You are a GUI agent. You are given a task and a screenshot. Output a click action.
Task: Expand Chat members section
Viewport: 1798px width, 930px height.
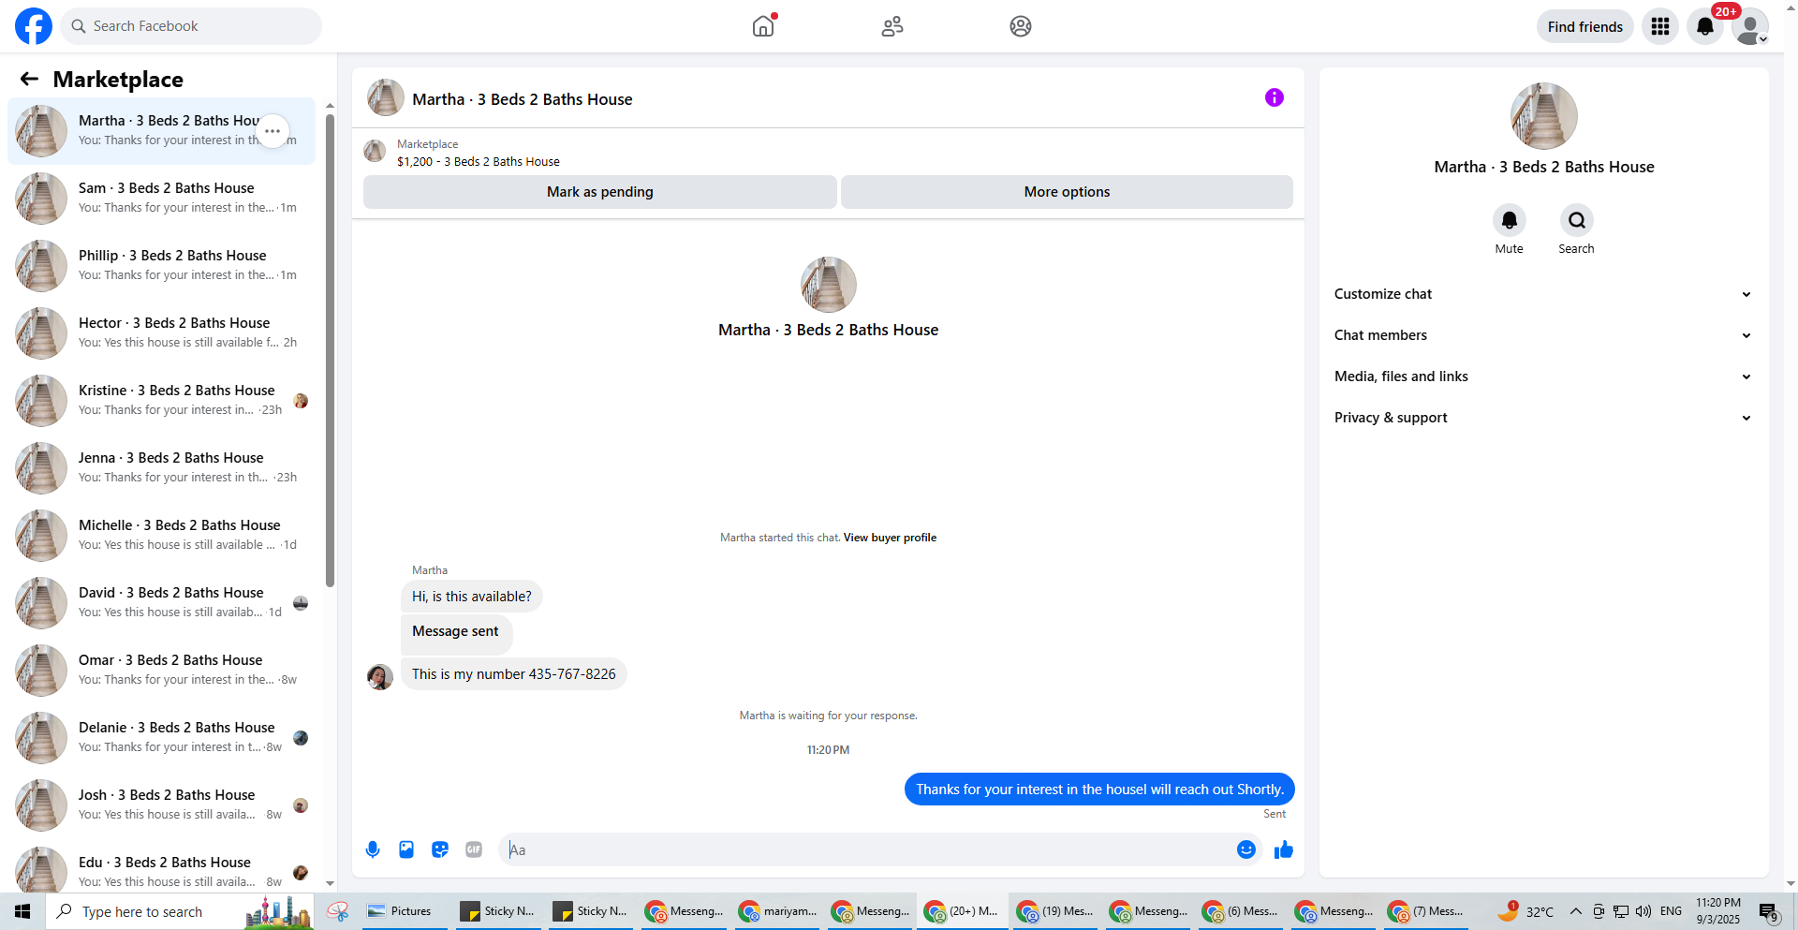pos(1543,335)
